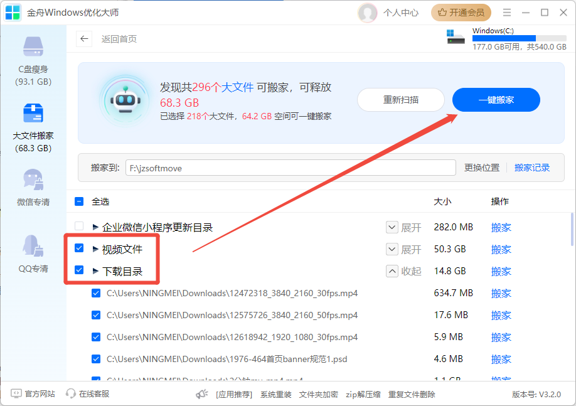Open 重复文件删除 in recommended apps
The image size is (576, 406).
412,395
